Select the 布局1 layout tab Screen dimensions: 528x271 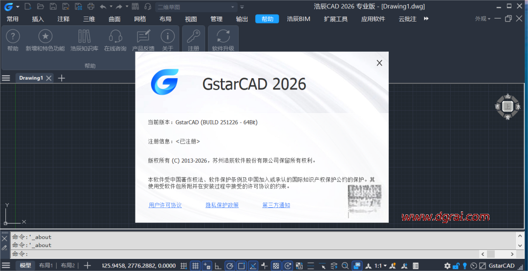pos(45,266)
